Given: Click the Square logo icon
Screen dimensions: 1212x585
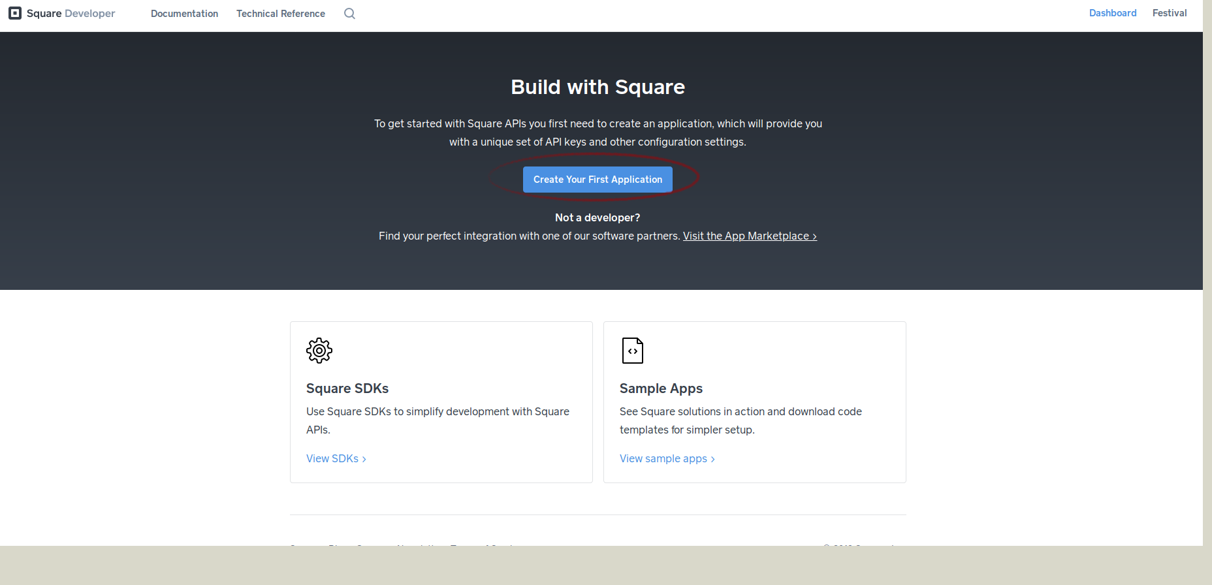Looking at the screenshot, I should coord(15,13).
